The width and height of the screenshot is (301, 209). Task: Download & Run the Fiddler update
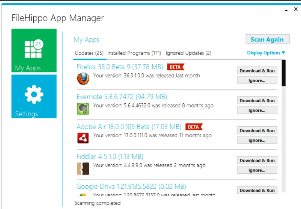coord(257,160)
